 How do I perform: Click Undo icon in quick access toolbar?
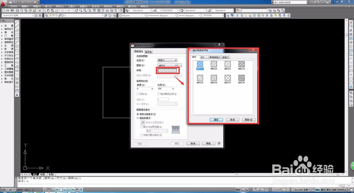tap(23, 2)
